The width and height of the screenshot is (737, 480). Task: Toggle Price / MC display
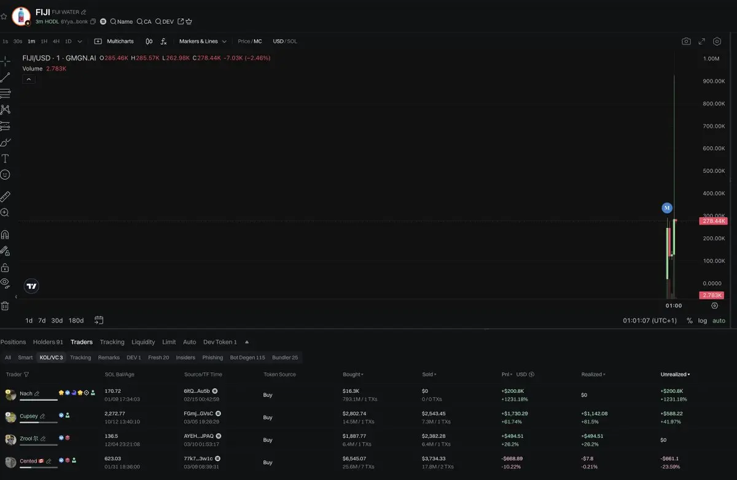[x=249, y=41]
